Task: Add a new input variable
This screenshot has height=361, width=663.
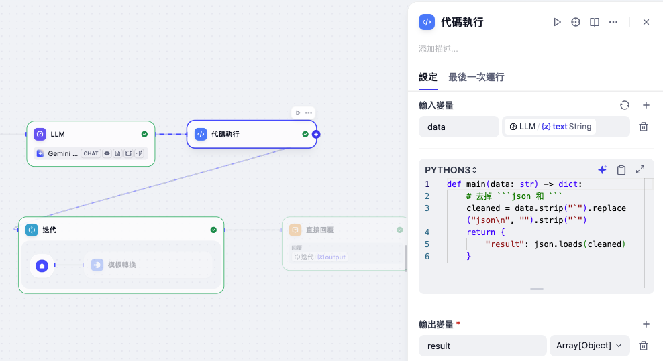Action: pos(646,105)
